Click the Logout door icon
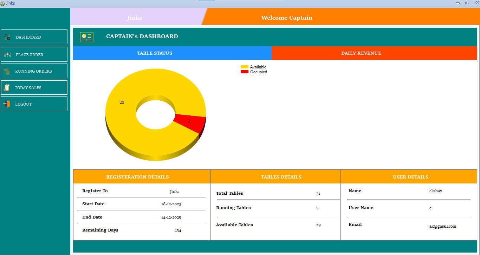The image size is (480, 255). point(7,104)
